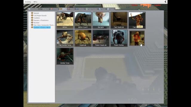The height and width of the screenshot is (107, 191).
Task: Collapse menu with the top-right arrow
Action: pos(165,2)
